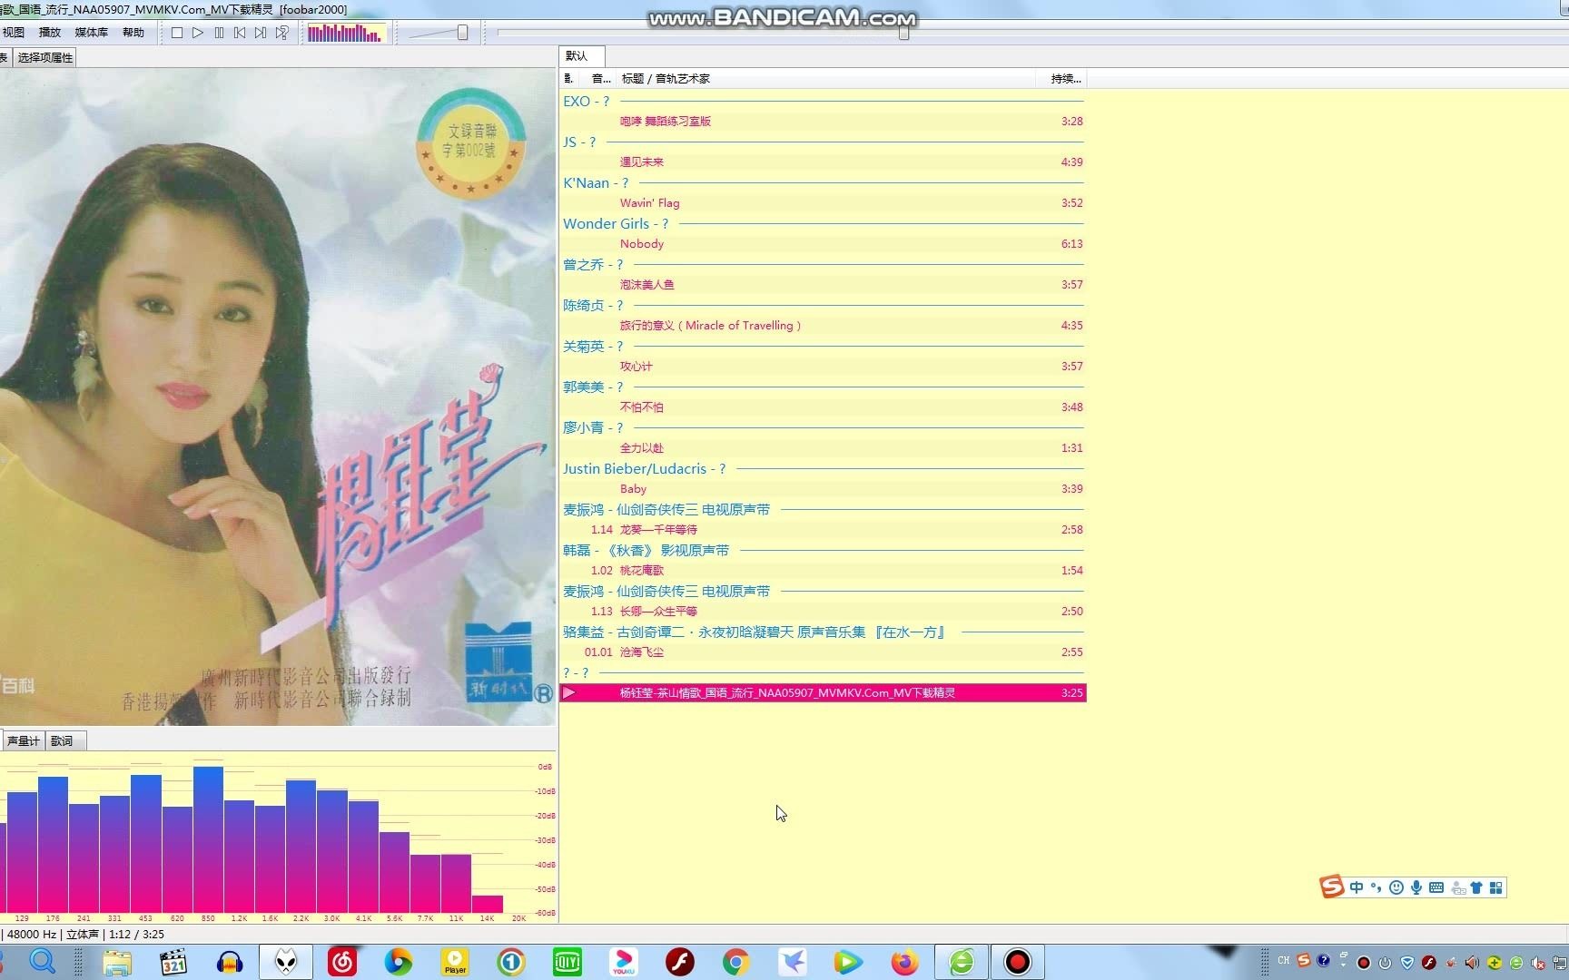Open NetEase Cloud Music in taskbar
The width and height of the screenshot is (1569, 980).
coord(342,962)
